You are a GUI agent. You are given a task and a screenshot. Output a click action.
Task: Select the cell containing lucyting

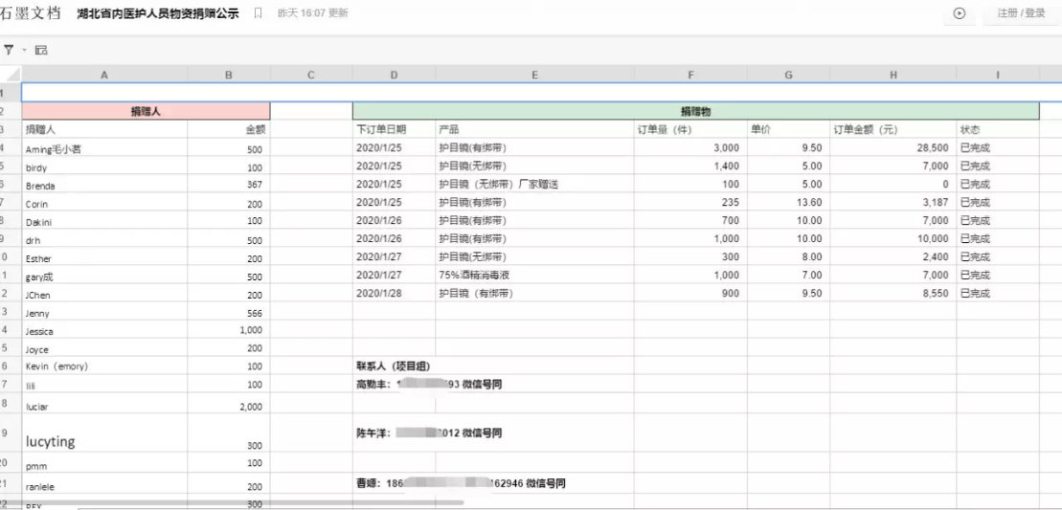(105, 441)
